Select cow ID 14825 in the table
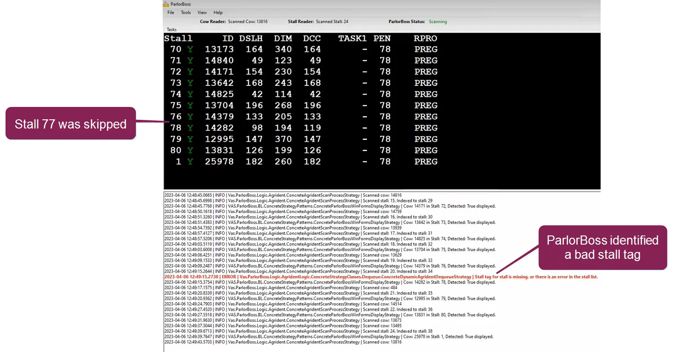 click(x=219, y=94)
